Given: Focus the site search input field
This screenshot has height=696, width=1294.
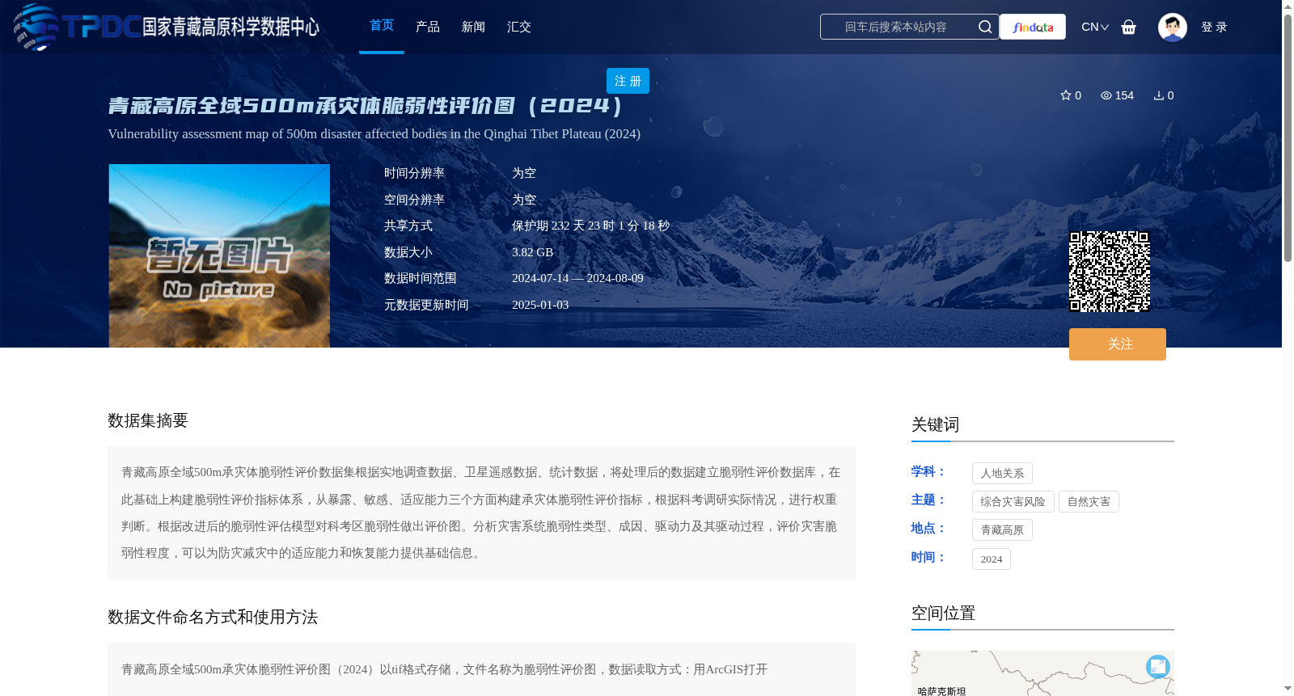Looking at the screenshot, I should (896, 27).
